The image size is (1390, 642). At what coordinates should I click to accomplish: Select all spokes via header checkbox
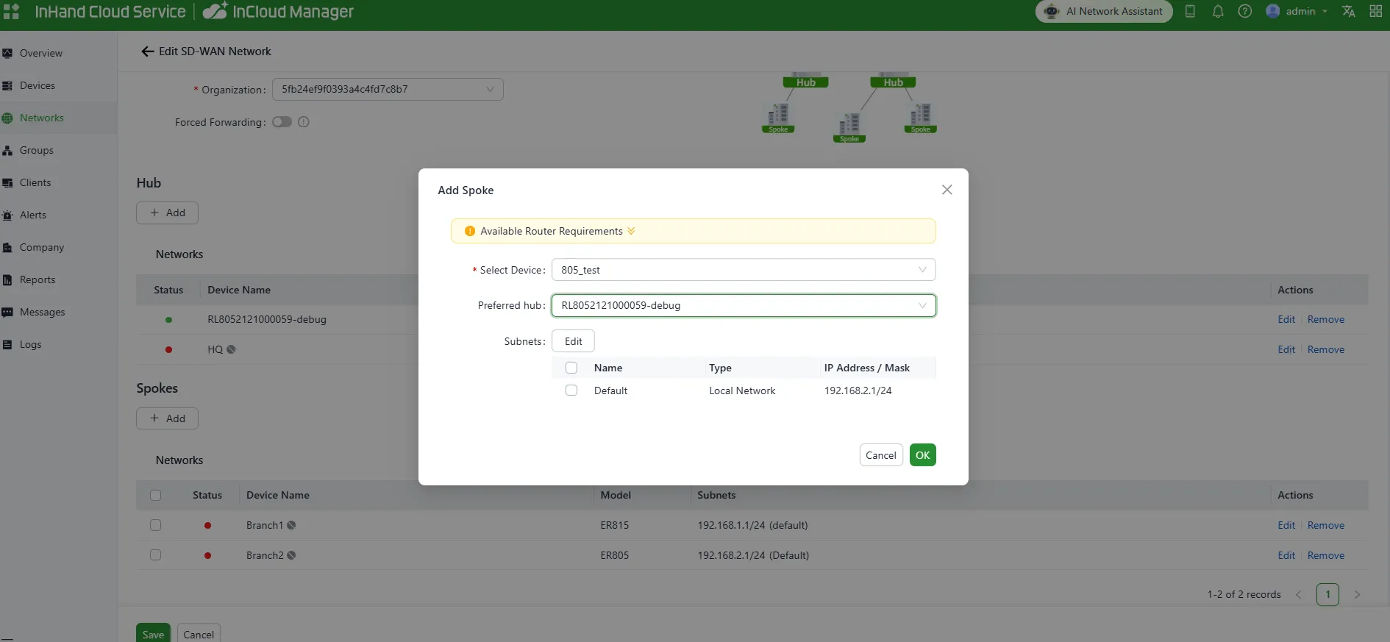(x=155, y=496)
